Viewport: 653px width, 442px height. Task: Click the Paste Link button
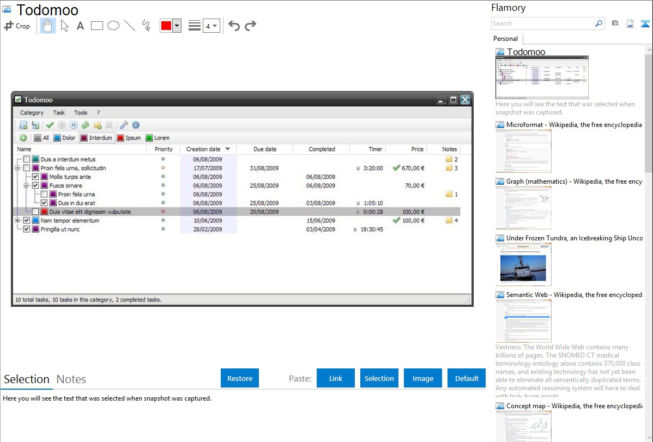tap(336, 378)
